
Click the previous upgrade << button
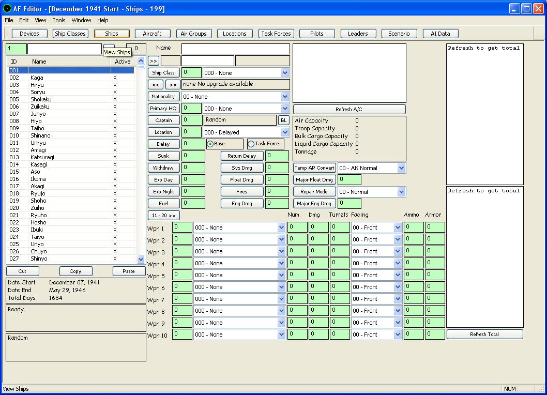156,84
